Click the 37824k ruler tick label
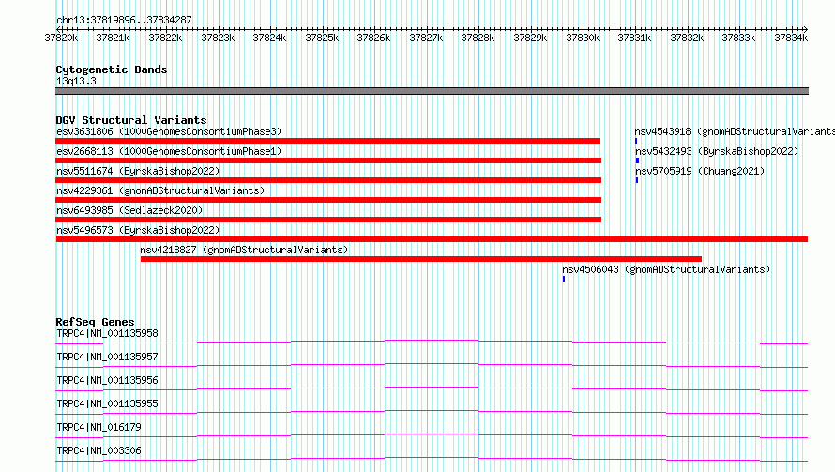835x472 pixels. pos(269,38)
